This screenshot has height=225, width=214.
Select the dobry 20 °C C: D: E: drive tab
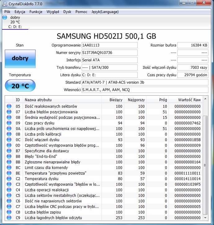[x=15, y=22]
